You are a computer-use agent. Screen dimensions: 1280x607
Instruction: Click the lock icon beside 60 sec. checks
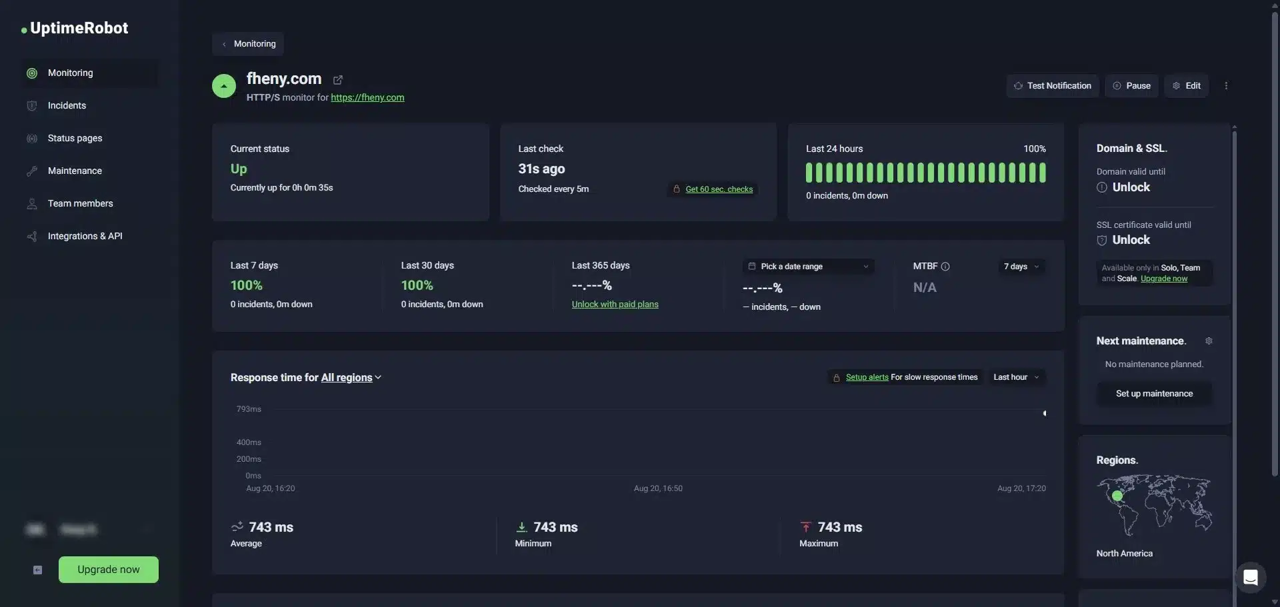point(676,189)
